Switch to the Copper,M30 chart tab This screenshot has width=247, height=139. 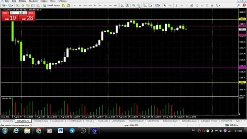click(x=58, y=121)
